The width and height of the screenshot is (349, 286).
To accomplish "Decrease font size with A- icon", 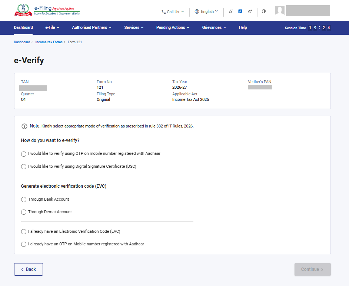I will coord(231,11).
